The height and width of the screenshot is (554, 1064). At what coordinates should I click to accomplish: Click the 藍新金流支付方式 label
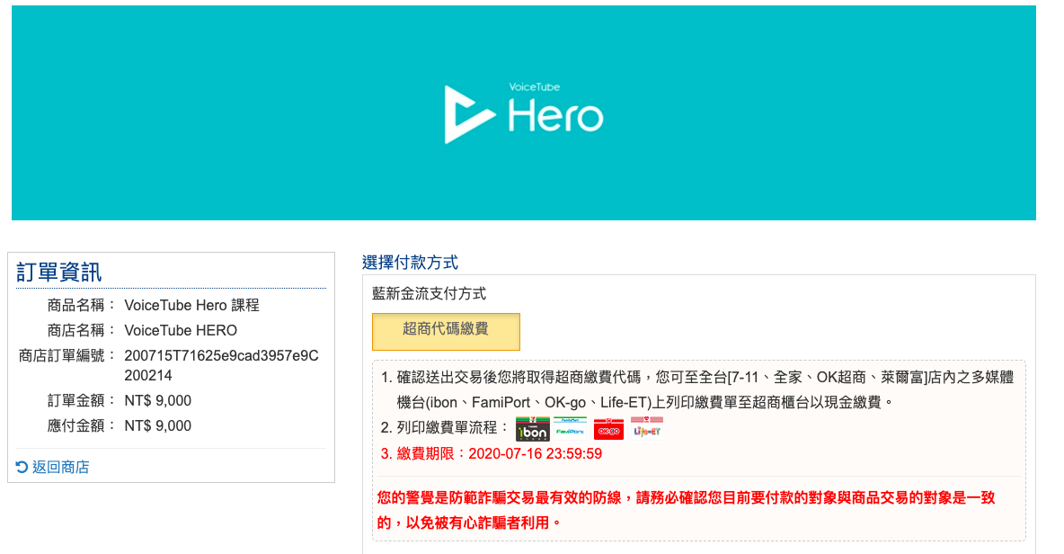tap(429, 293)
